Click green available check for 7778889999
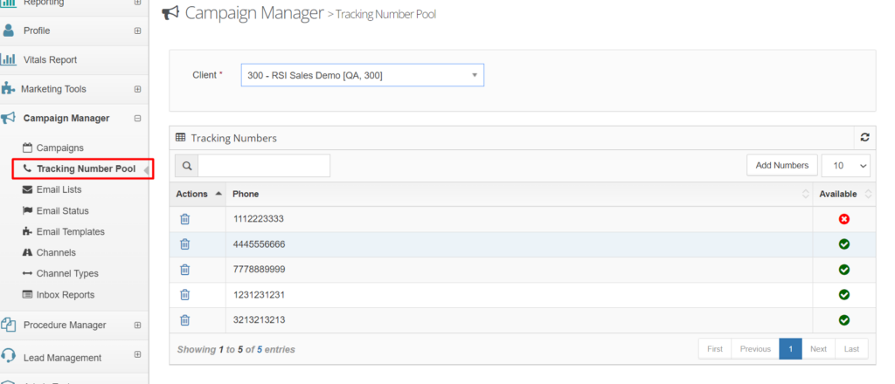Screen dimensions: 895x384 [x=844, y=269]
